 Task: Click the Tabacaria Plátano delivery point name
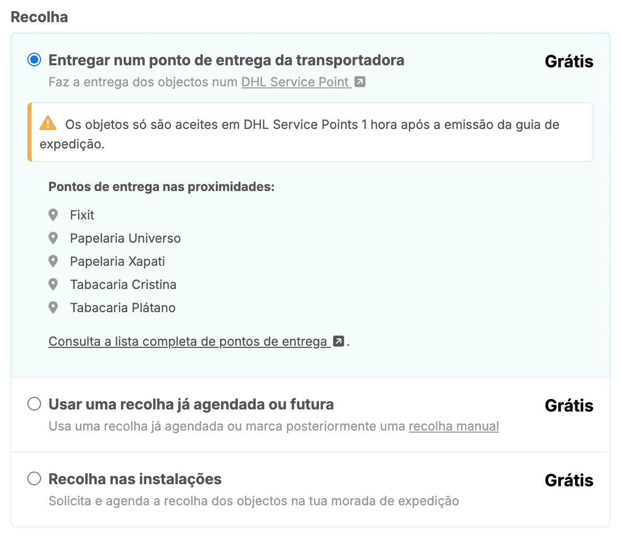123,307
